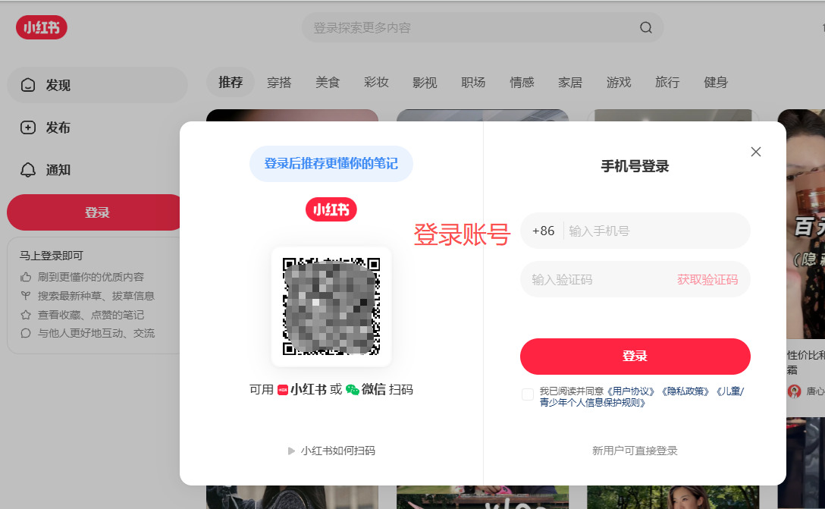Select the 情感 category tab
This screenshot has height=509, width=825.
pos(522,82)
